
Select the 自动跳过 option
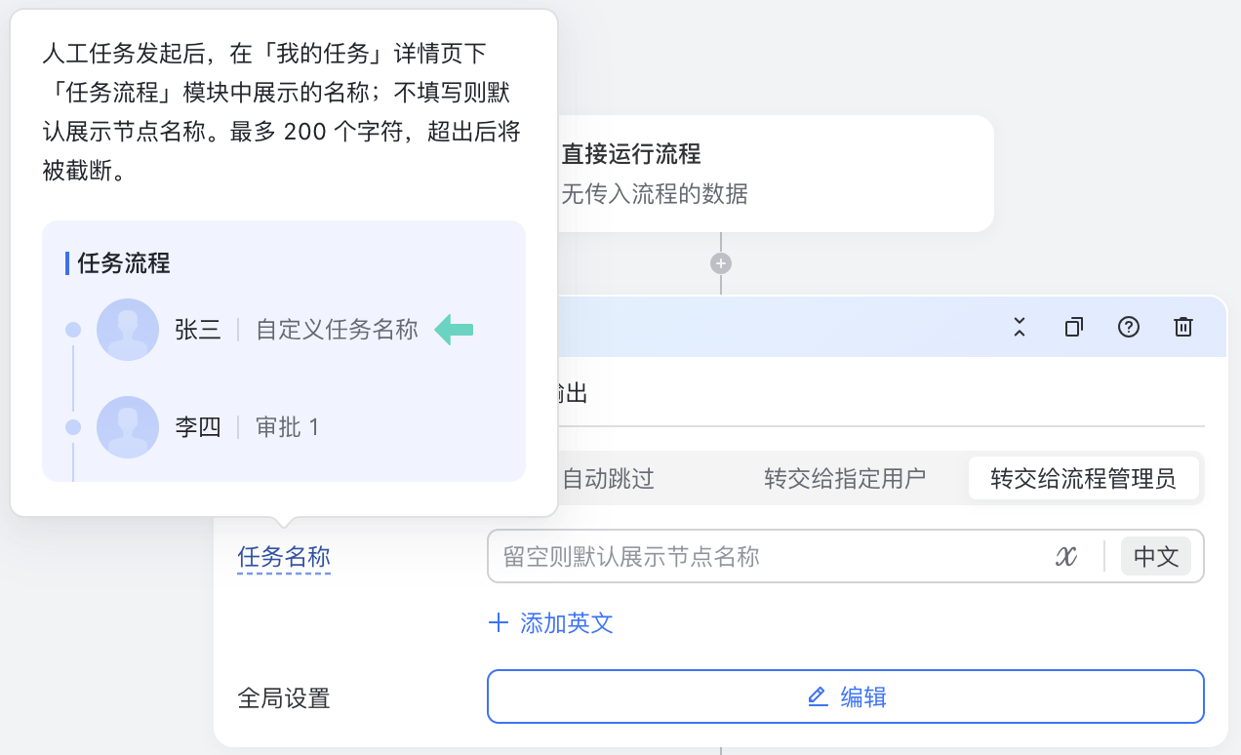[608, 478]
